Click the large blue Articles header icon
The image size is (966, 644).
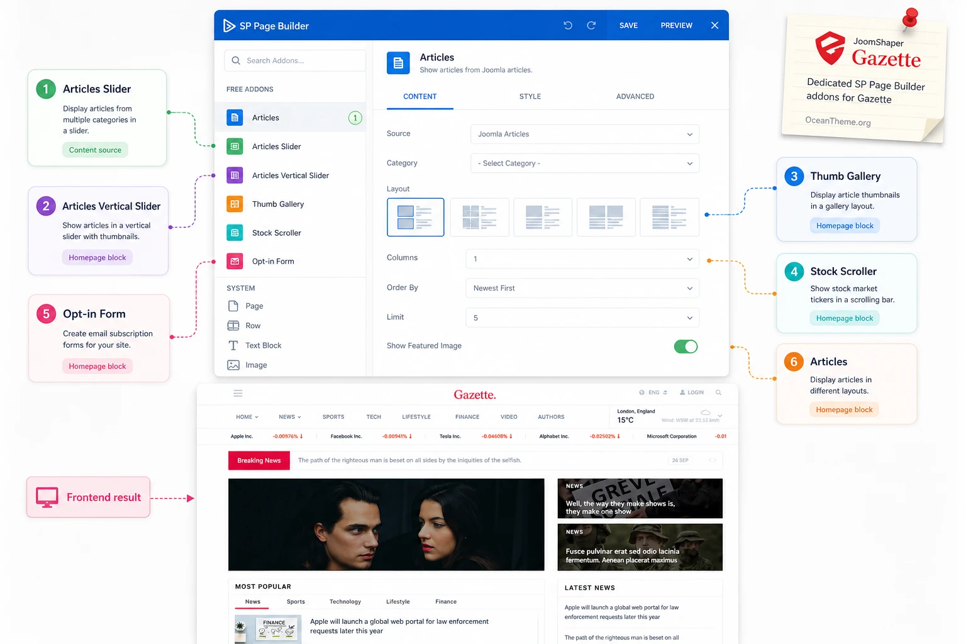pos(398,63)
